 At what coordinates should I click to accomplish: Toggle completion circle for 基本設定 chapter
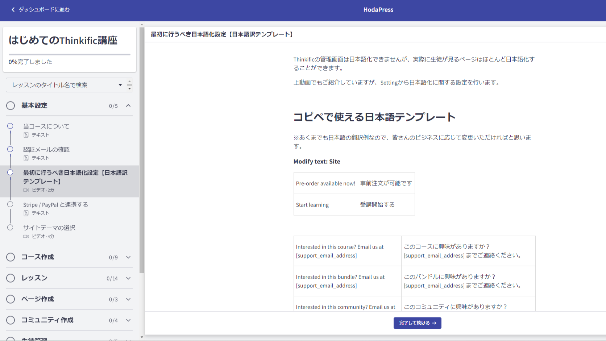coord(11,105)
